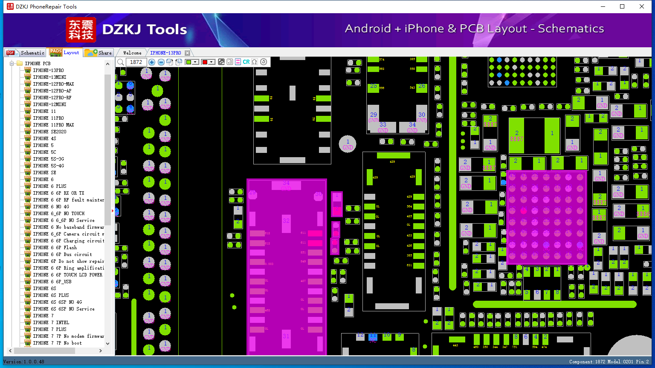This screenshot has width=655, height=368.
Task: Open IPHONE-13PRO in the tree
Action: [48, 70]
